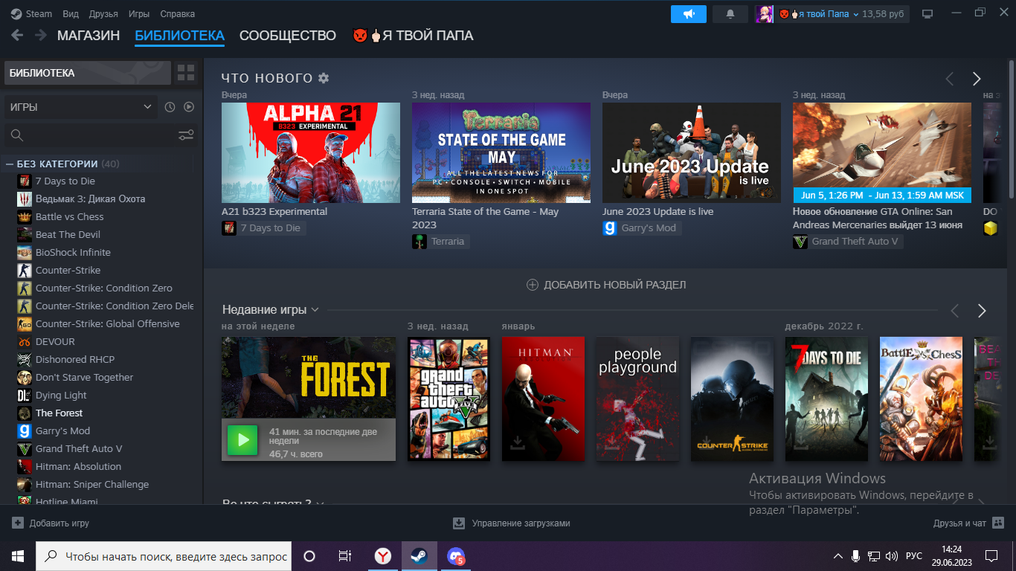The image size is (1016, 571).
Task: Click the Steam logo menu icon
Action: [16, 13]
